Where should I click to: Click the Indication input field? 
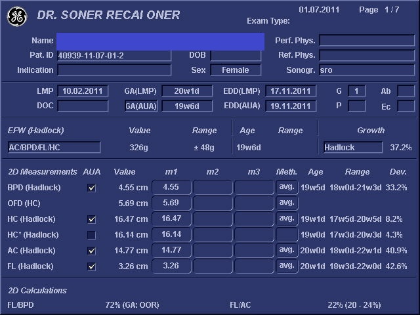114,70
